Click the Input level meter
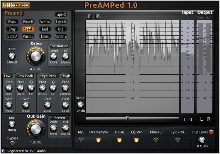 coord(187,67)
